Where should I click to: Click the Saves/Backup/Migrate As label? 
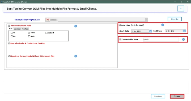27,20
